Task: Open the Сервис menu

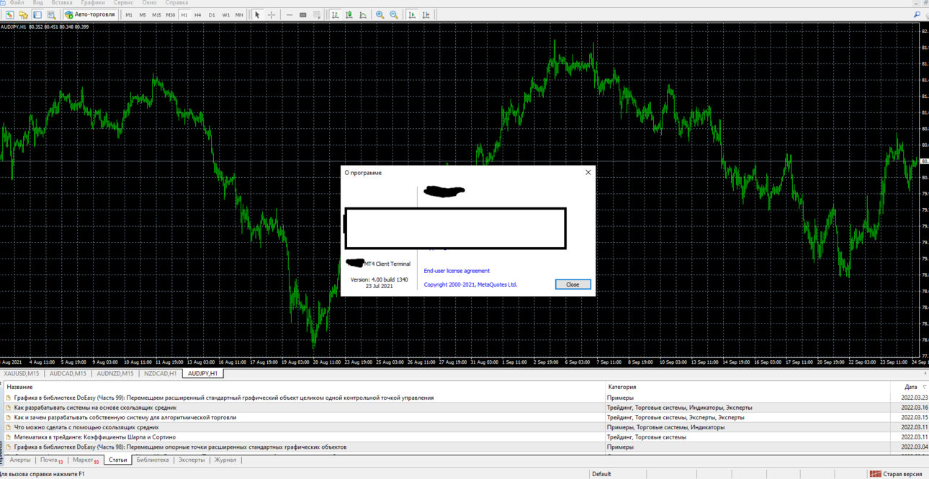Action: click(124, 3)
